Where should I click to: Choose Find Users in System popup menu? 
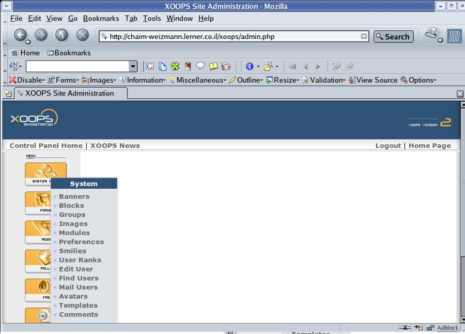(78, 278)
